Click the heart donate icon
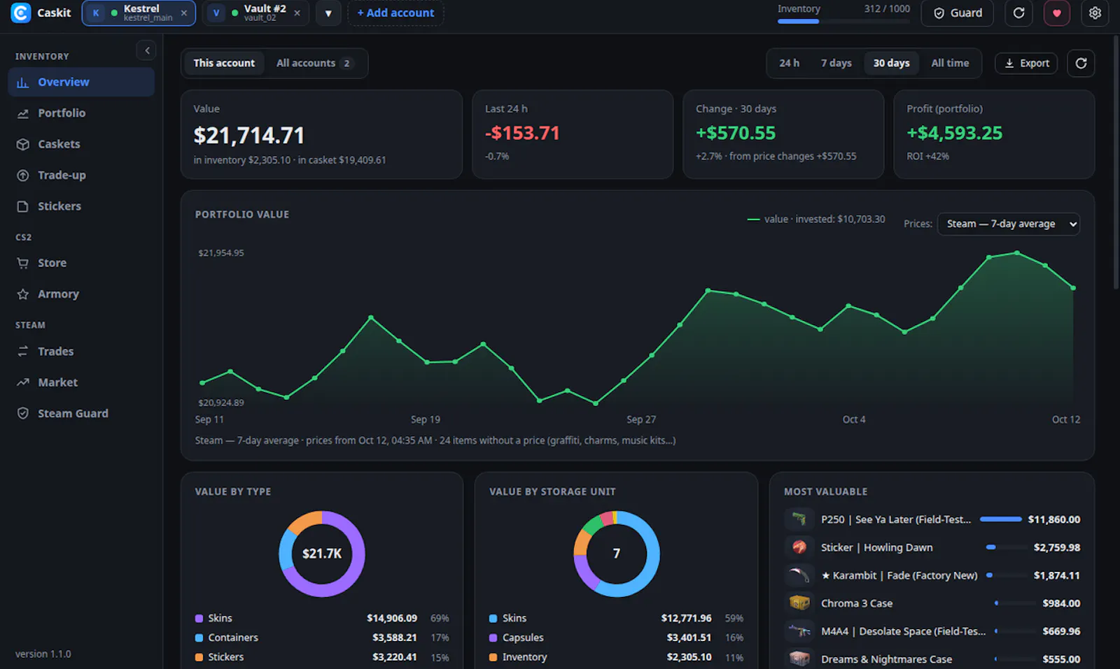 1056,13
